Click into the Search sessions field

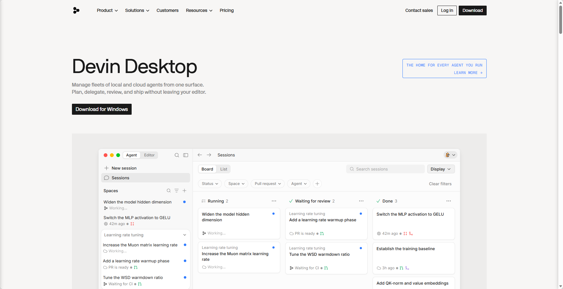[x=385, y=169]
